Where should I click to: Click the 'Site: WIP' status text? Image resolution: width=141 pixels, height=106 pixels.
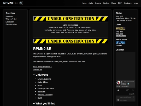tap(119, 16)
